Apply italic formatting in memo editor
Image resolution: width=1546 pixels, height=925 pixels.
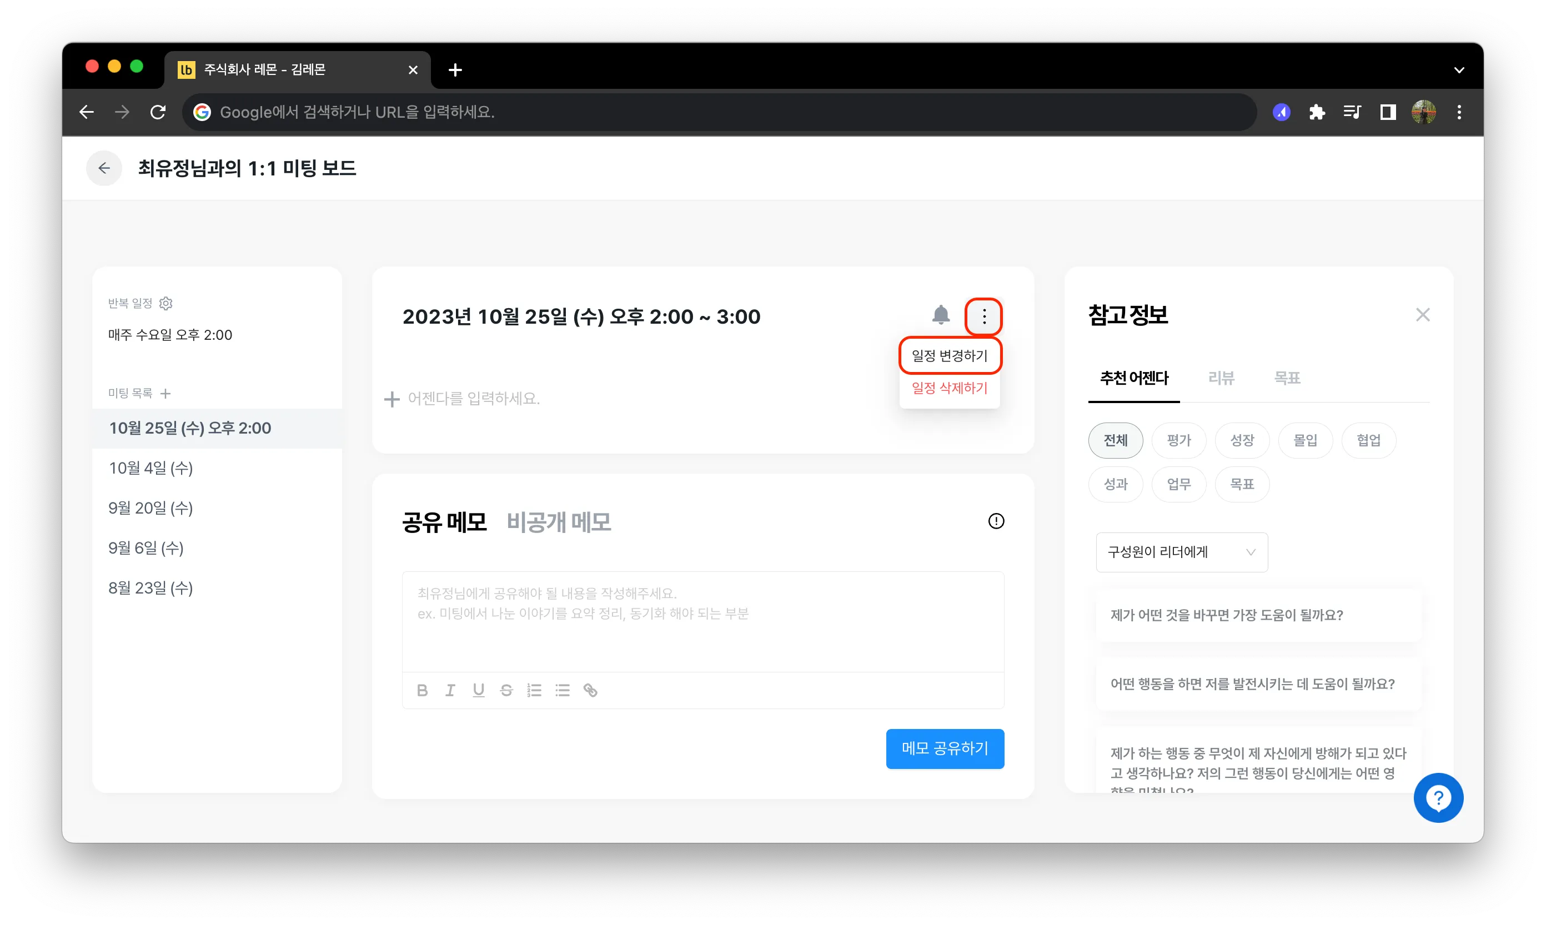[x=450, y=690]
